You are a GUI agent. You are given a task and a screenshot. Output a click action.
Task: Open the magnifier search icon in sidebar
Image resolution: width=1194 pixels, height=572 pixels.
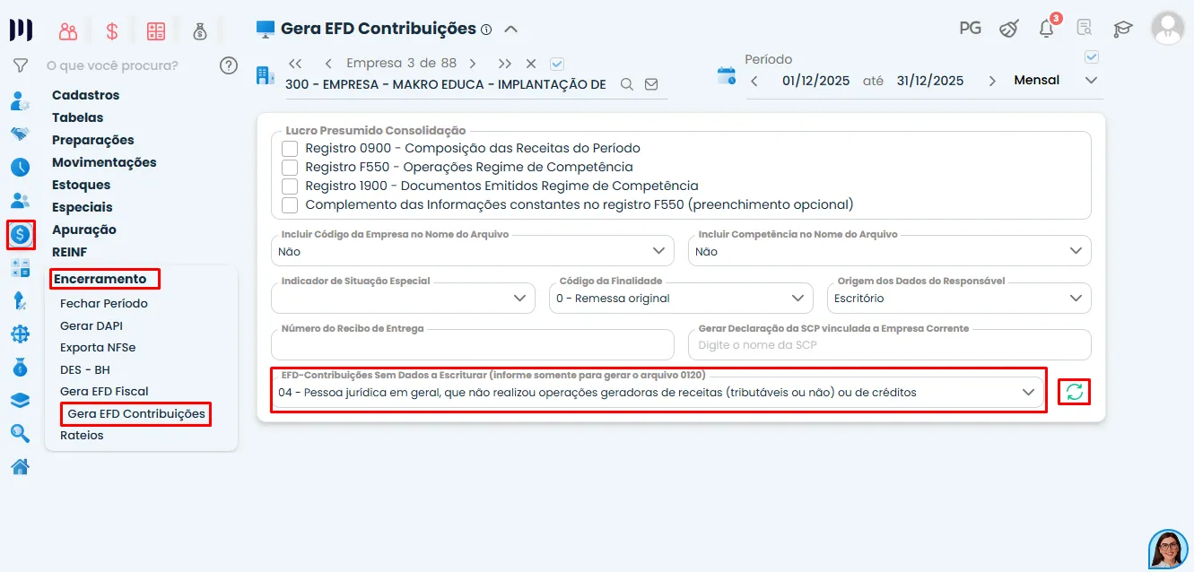20,433
